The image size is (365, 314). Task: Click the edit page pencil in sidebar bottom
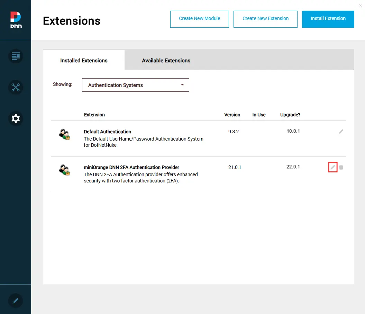click(x=16, y=300)
